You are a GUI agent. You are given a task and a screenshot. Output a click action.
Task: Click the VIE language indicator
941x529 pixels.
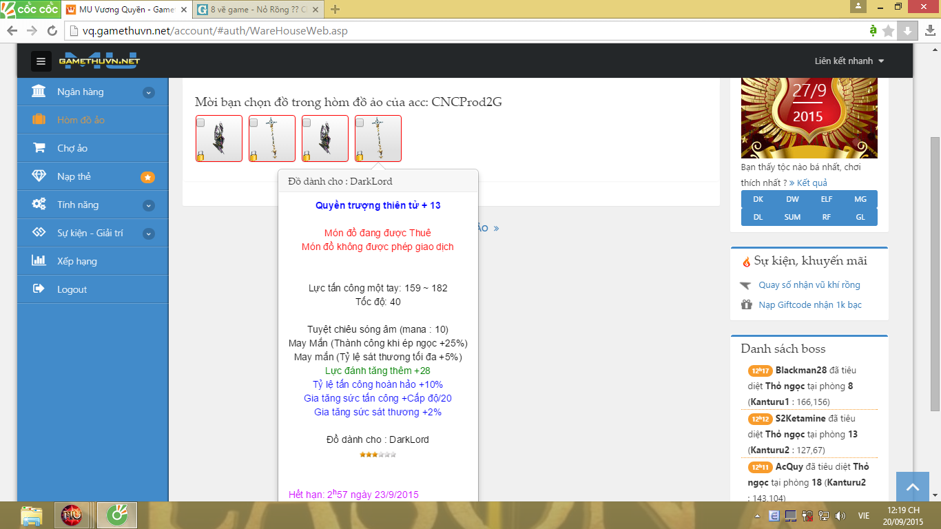click(863, 515)
